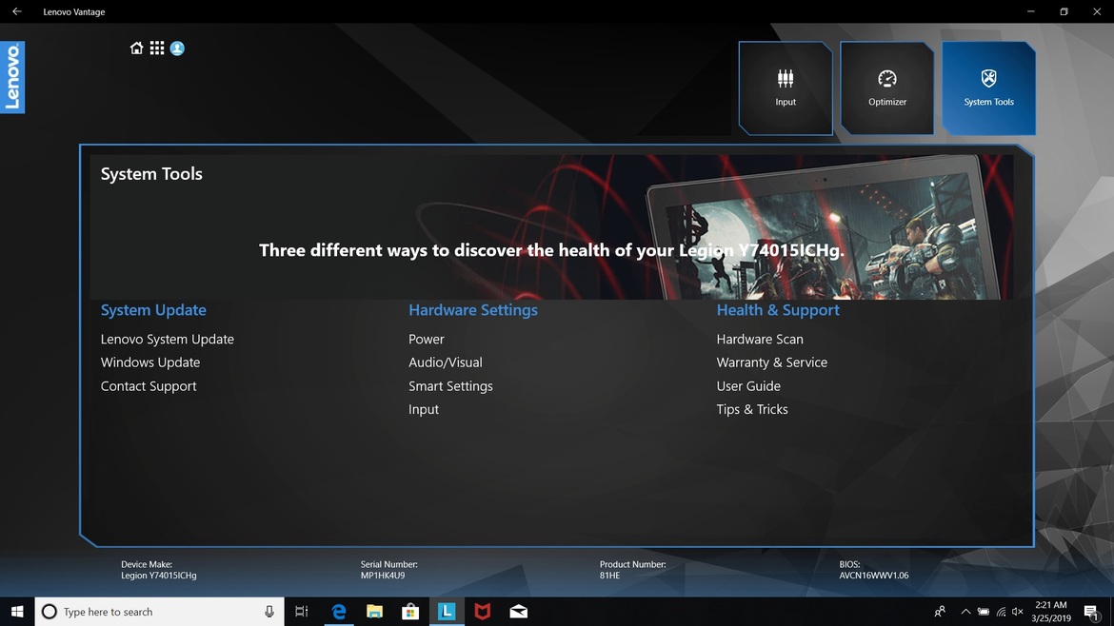Open Windows Update link
Image resolution: width=1114 pixels, height=626 pixels.
pos(149,362)
